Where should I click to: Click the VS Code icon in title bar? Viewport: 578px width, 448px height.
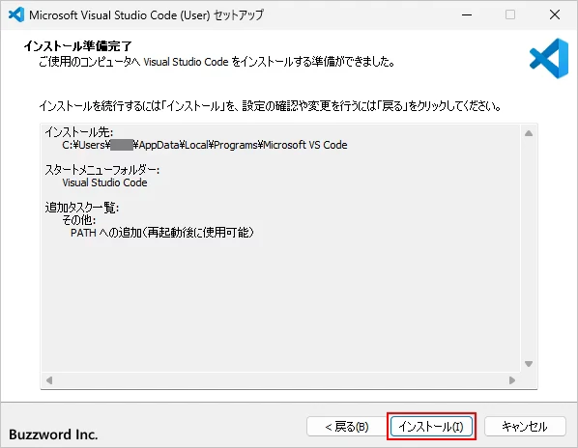[x=16, y=14]
